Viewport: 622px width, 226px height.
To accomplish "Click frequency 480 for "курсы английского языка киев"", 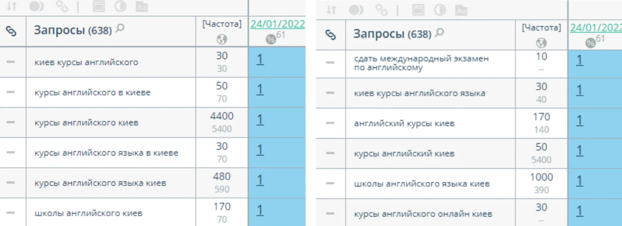I will coord(222,176).
